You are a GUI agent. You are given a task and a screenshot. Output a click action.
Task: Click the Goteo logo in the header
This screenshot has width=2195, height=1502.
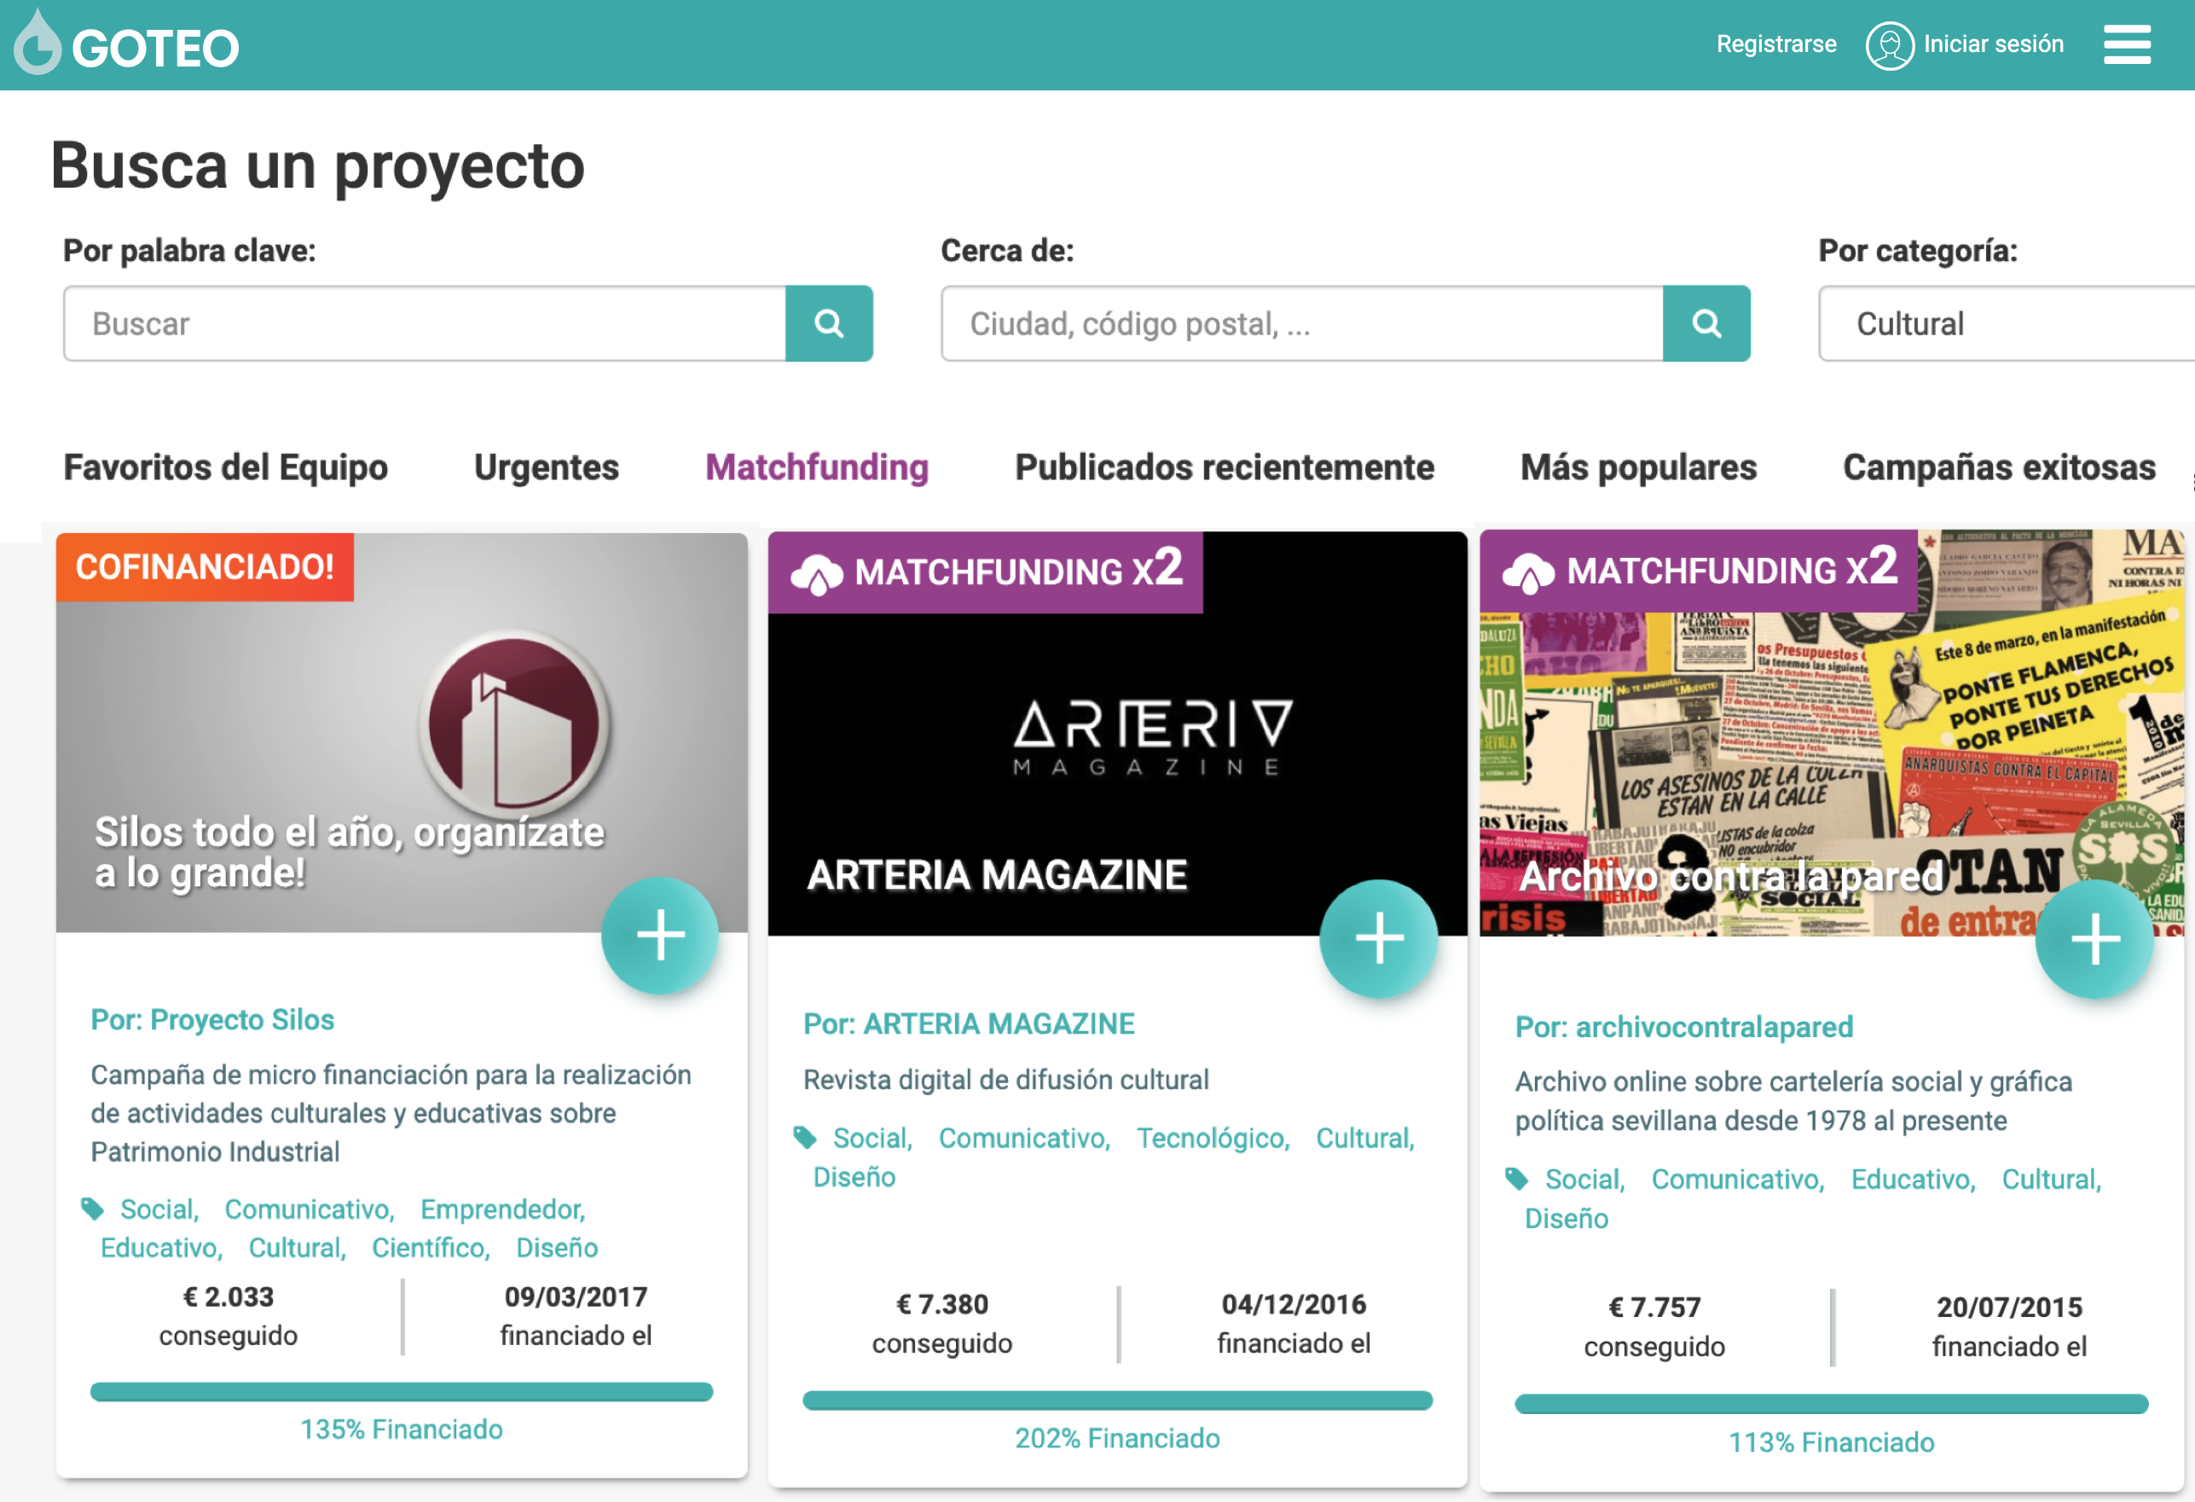click(x=126, y=44)
